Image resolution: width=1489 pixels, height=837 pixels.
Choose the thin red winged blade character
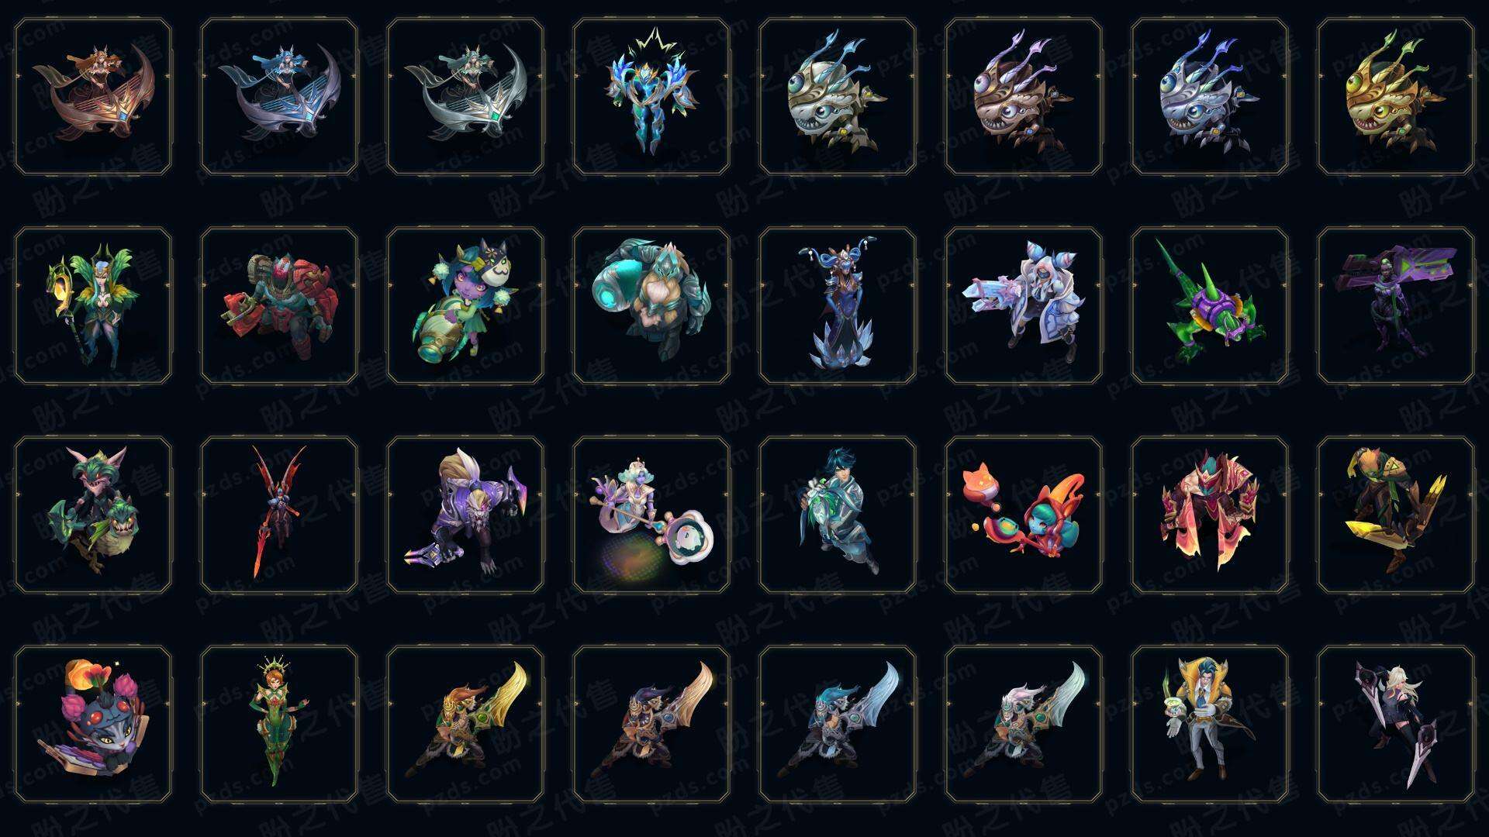click(x=279, y=515)
